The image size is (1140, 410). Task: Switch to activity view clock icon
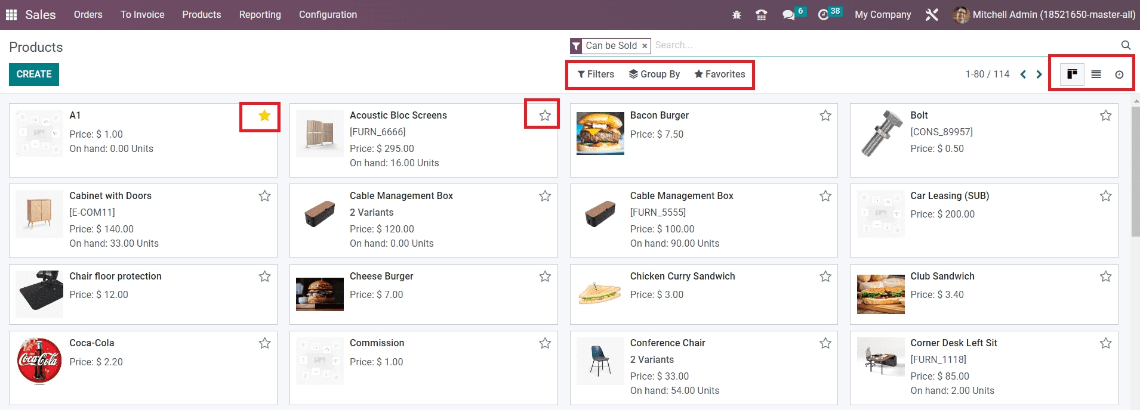tap(1119, 74)
